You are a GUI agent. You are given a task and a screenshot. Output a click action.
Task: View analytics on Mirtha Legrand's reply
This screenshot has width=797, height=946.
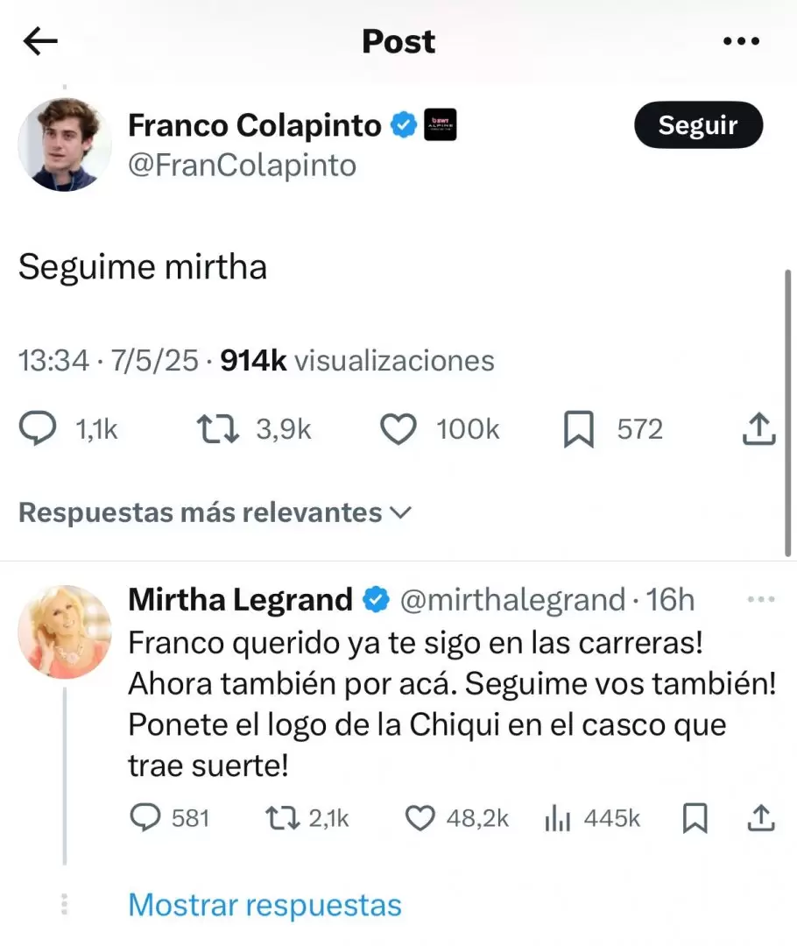point(558,818)
